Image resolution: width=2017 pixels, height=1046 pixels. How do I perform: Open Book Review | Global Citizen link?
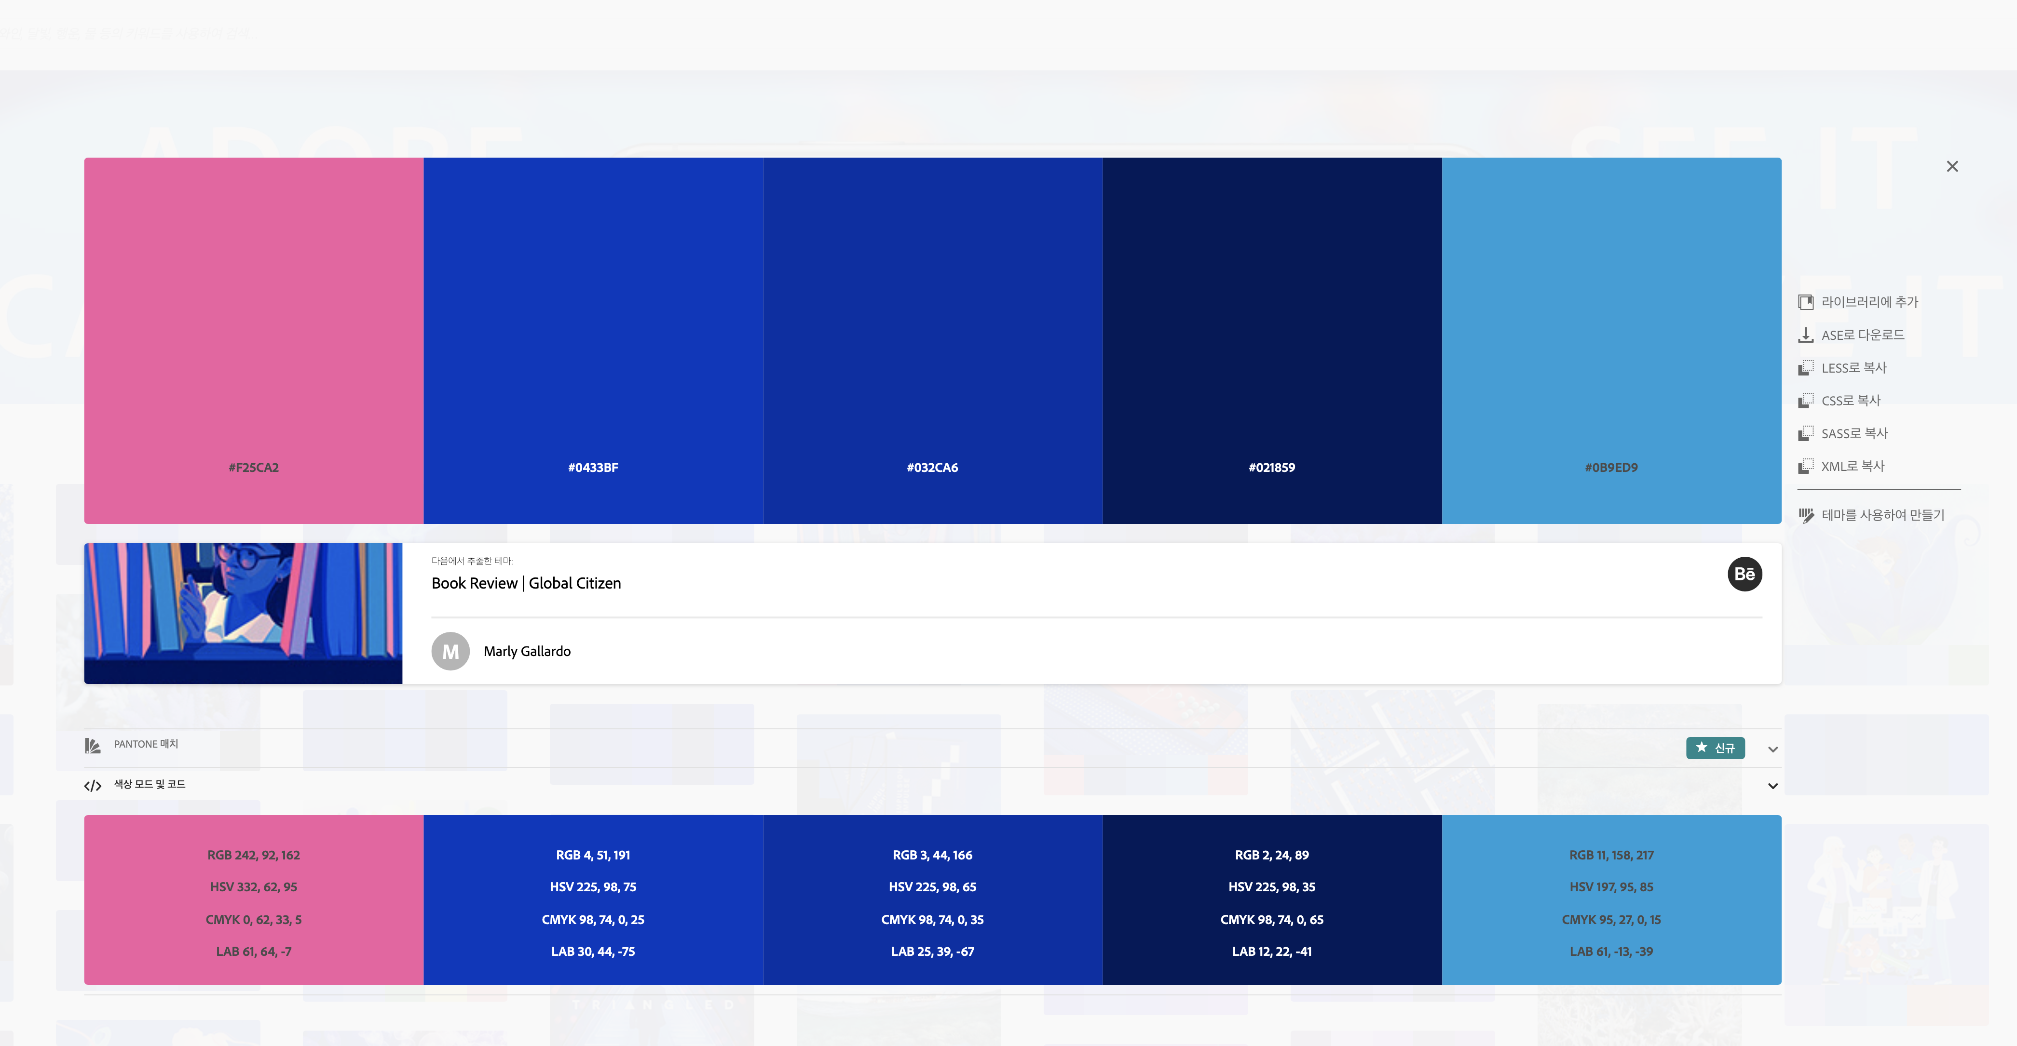click(525, 584)
